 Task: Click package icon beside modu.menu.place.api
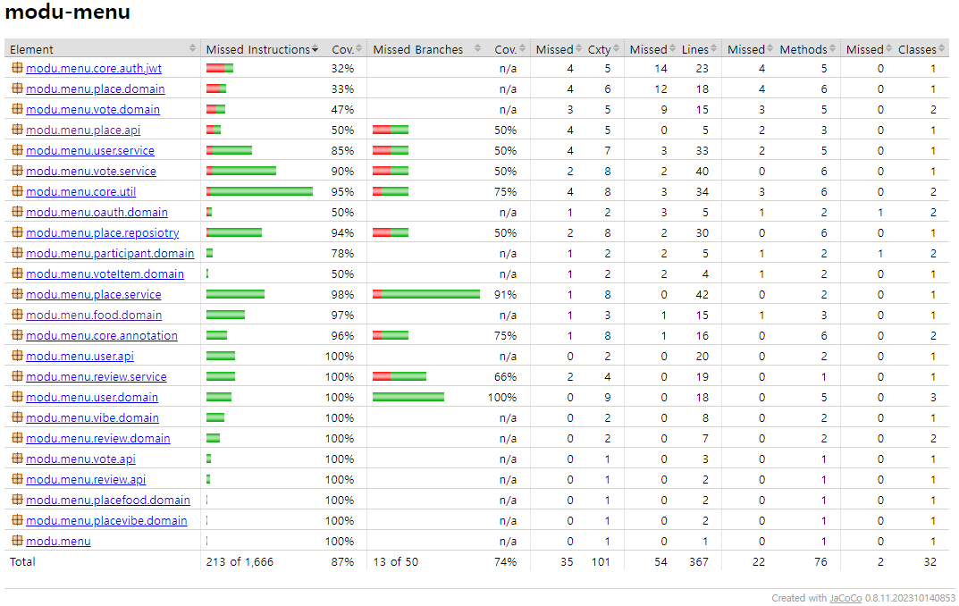tap(17, 130)
